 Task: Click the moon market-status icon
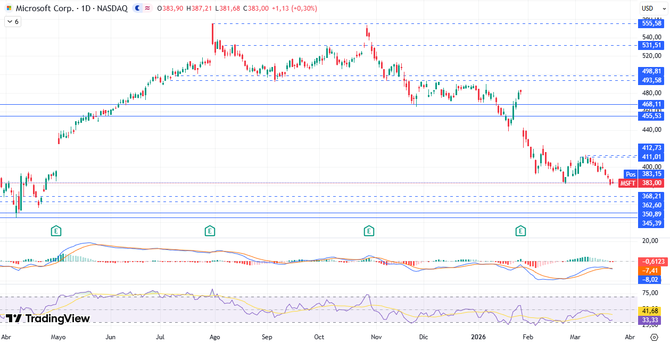click(138, 9)
